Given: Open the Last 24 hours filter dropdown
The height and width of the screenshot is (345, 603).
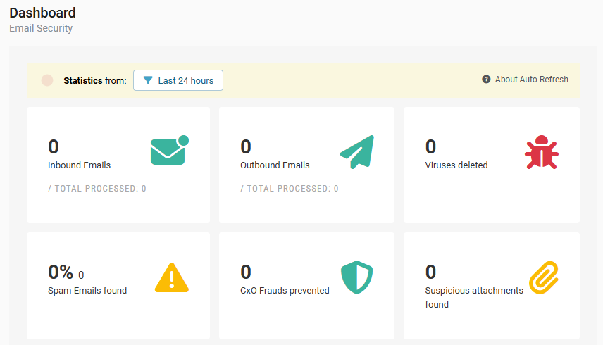Looking at the screenshot, I should point(178,80).
